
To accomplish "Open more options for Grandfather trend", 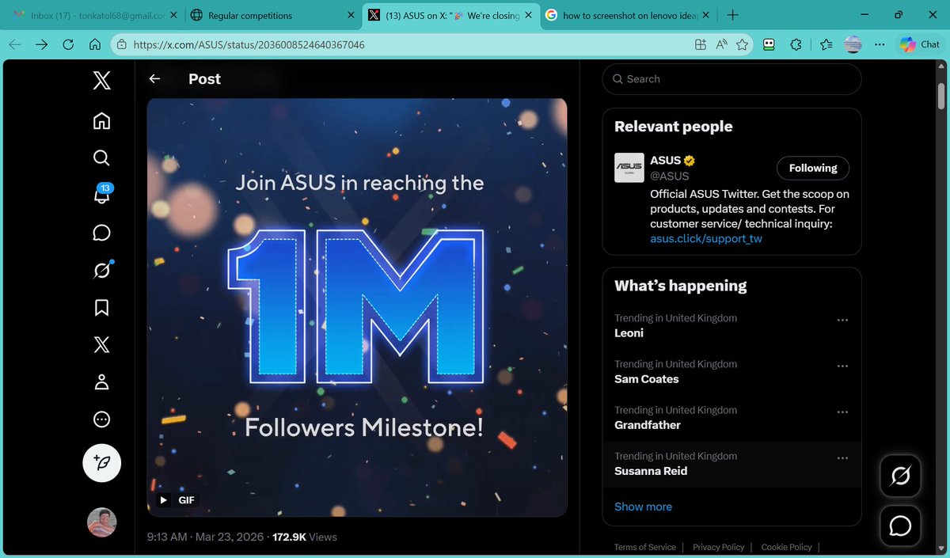I will (842, 412).
